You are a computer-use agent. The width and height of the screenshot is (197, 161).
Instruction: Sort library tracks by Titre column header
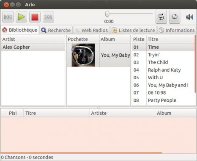[170, 39]
